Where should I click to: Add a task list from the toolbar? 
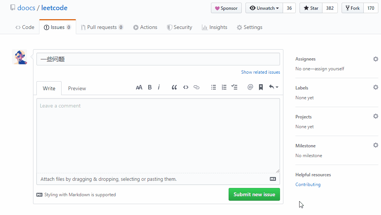click(x=234, y=87)
